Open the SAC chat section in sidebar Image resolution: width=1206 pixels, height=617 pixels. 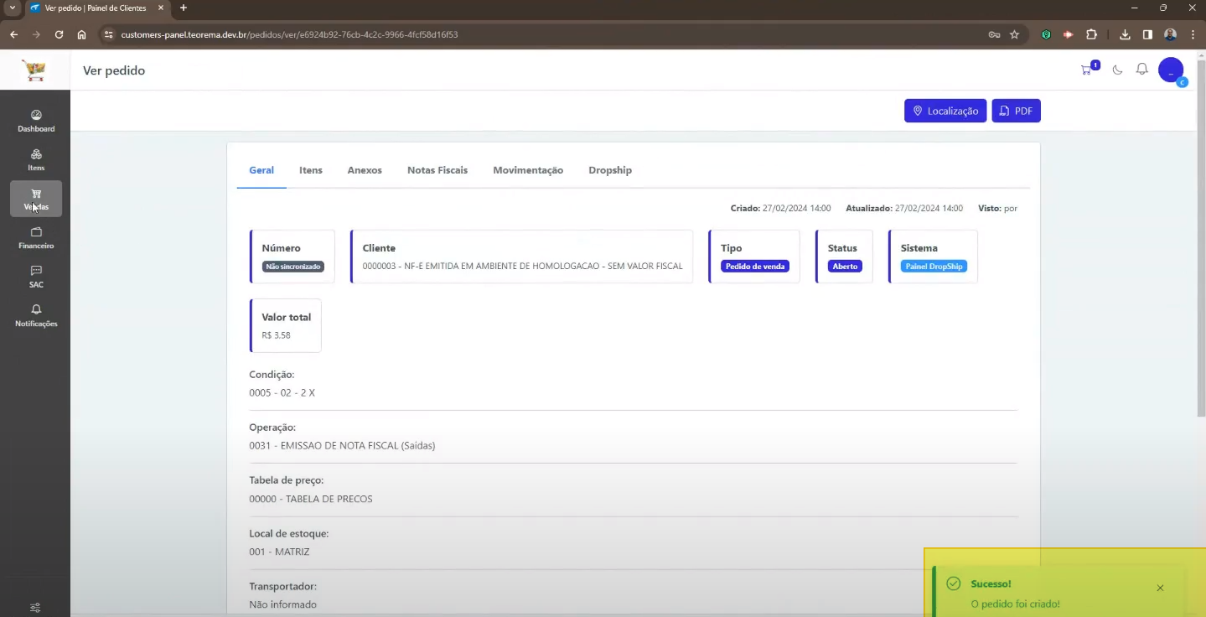(x=36, y=277)
